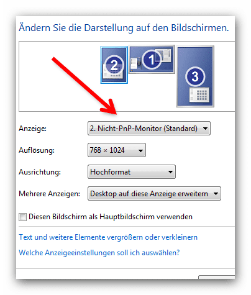Click the 'Auflösung:' label text
Screen dimensions: 251x295
coord(37,150)
